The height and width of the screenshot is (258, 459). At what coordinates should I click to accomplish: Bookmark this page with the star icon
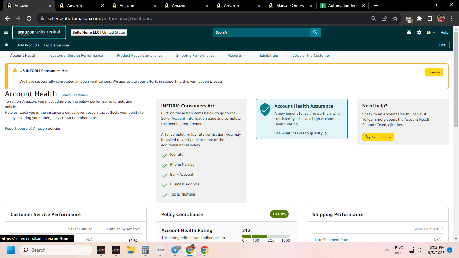click(x=395, y=18)
